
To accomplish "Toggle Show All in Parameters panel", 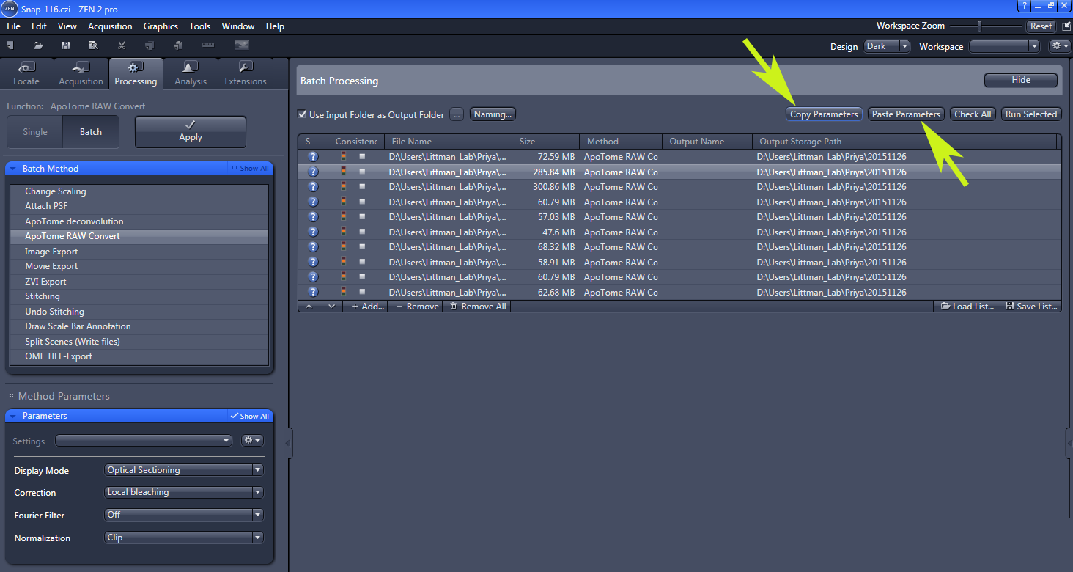I will pyautogui.click(x=249, y=416).
